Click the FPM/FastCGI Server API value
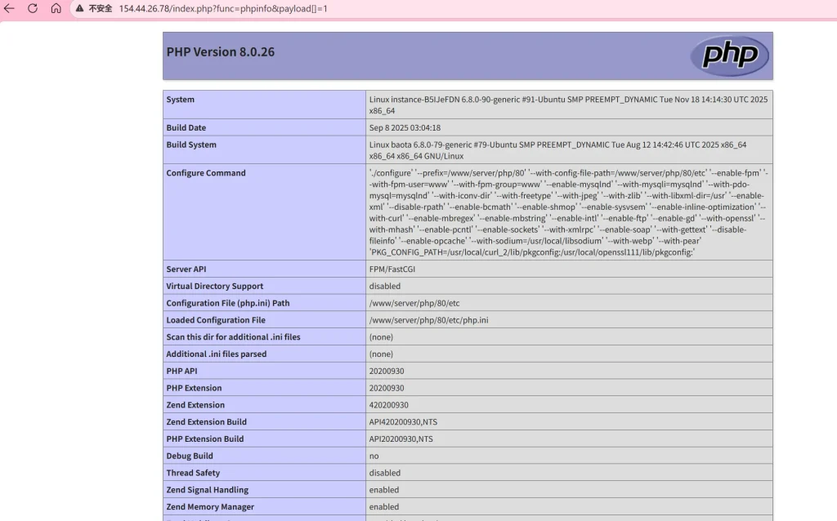The width and height of the screenshot is (837, 521). [396, 269]
